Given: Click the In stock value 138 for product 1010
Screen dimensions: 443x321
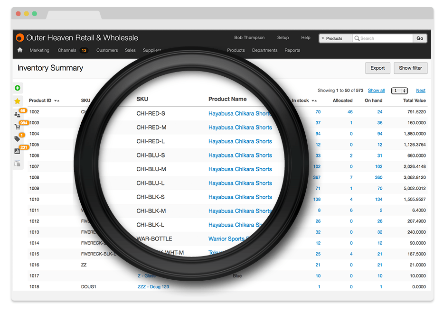Looking at the screenshot, I should (x=317, y=200).
